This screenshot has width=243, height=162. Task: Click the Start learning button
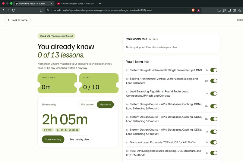(x=53, y=139)
